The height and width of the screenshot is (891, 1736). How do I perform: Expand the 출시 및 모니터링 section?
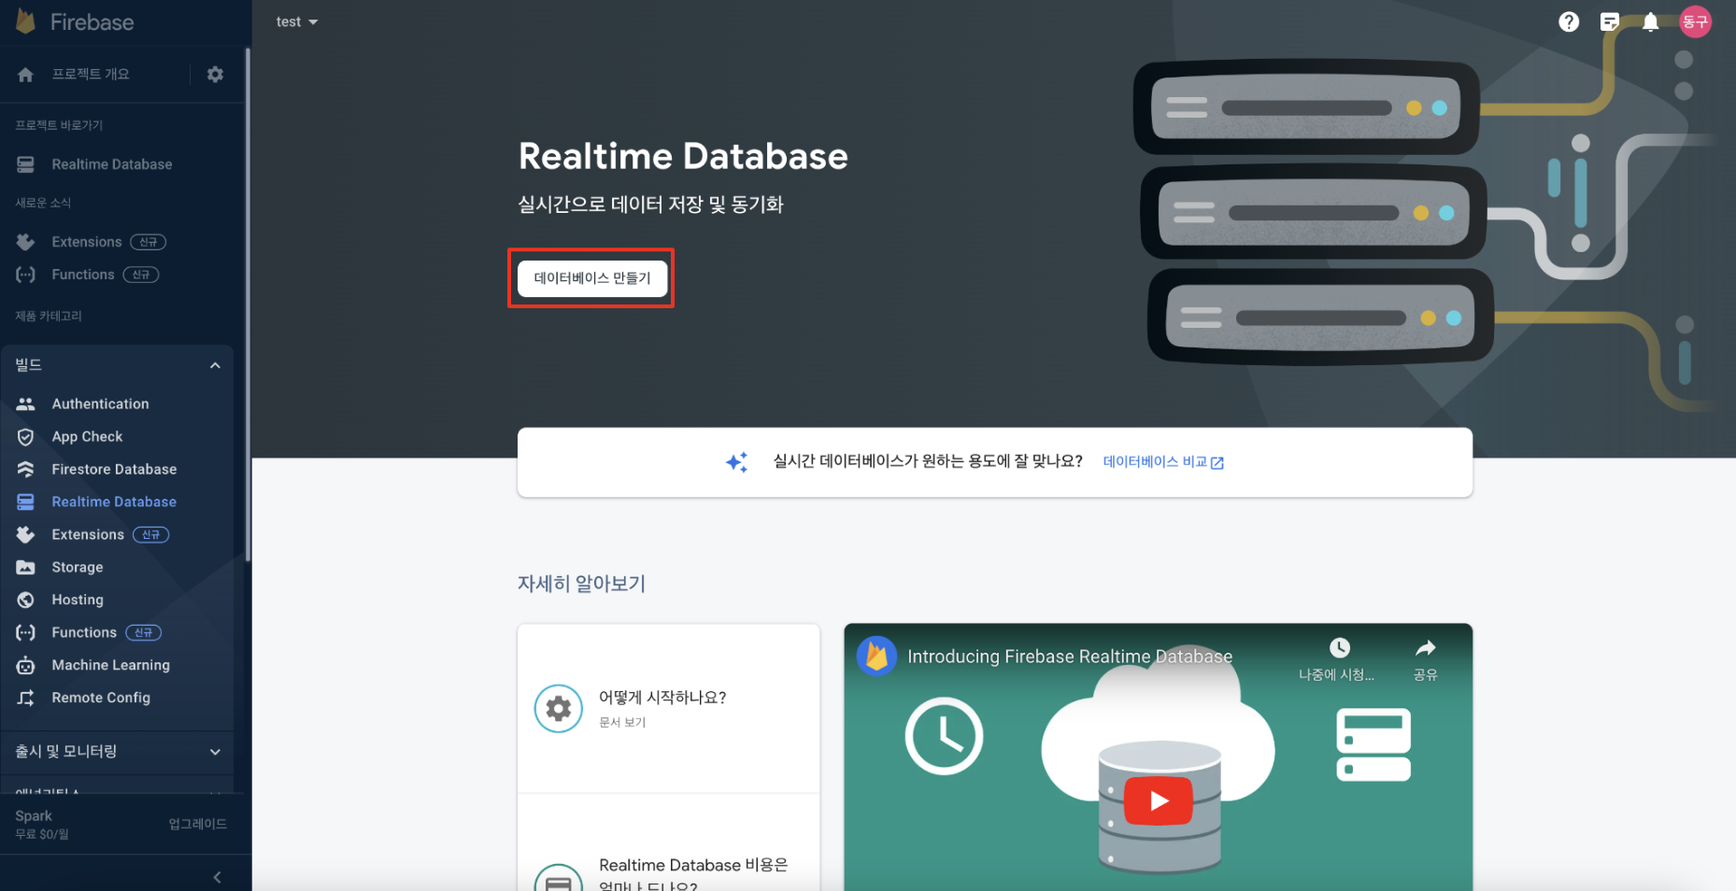pos(215,752)
